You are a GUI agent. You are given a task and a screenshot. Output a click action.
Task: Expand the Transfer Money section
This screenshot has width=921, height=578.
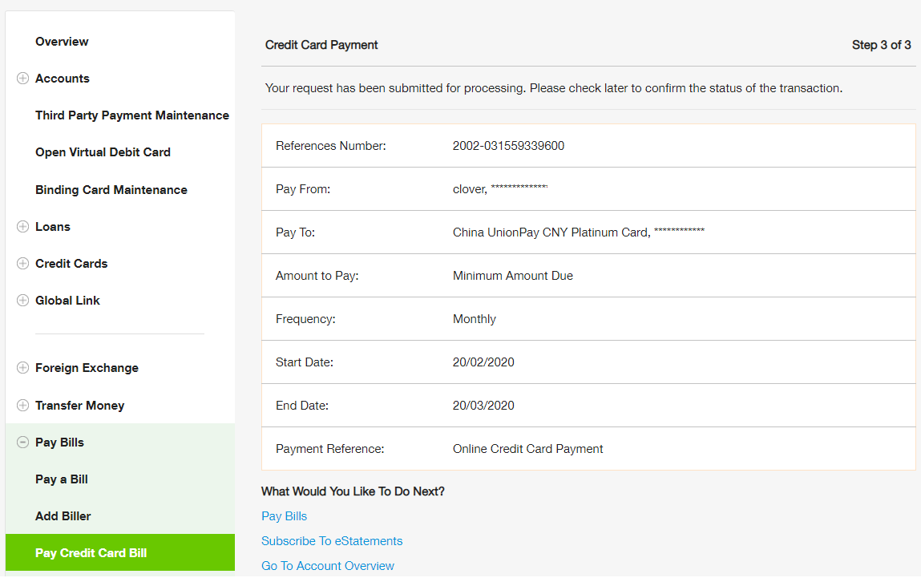click(23, 405)
